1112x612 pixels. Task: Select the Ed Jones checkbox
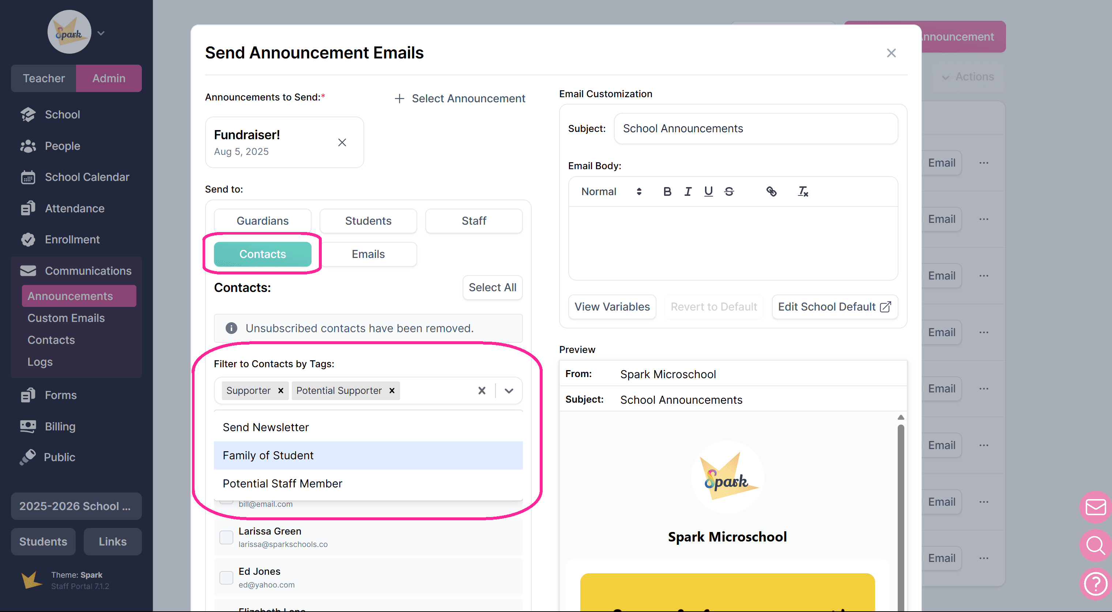click(226, 578)
